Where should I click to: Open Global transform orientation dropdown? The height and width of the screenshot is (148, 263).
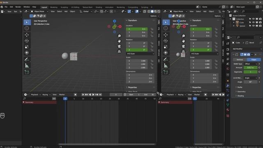coord(86,12)
